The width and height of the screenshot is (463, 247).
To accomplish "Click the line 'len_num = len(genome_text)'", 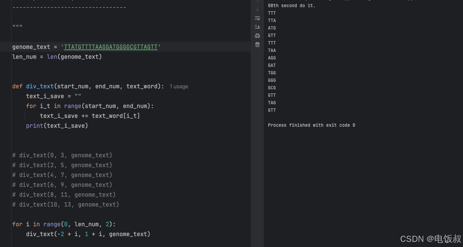I will (x=57, y=57).
